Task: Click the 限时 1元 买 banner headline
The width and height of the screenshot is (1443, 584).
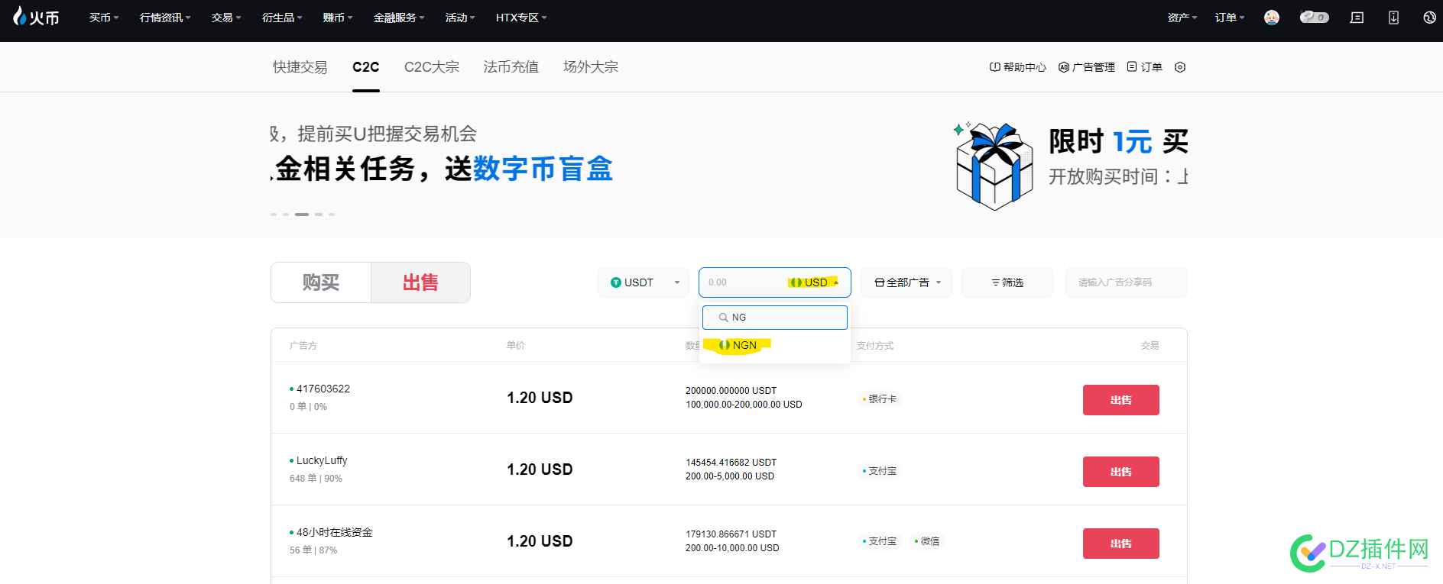Action: coord(1118,142)
